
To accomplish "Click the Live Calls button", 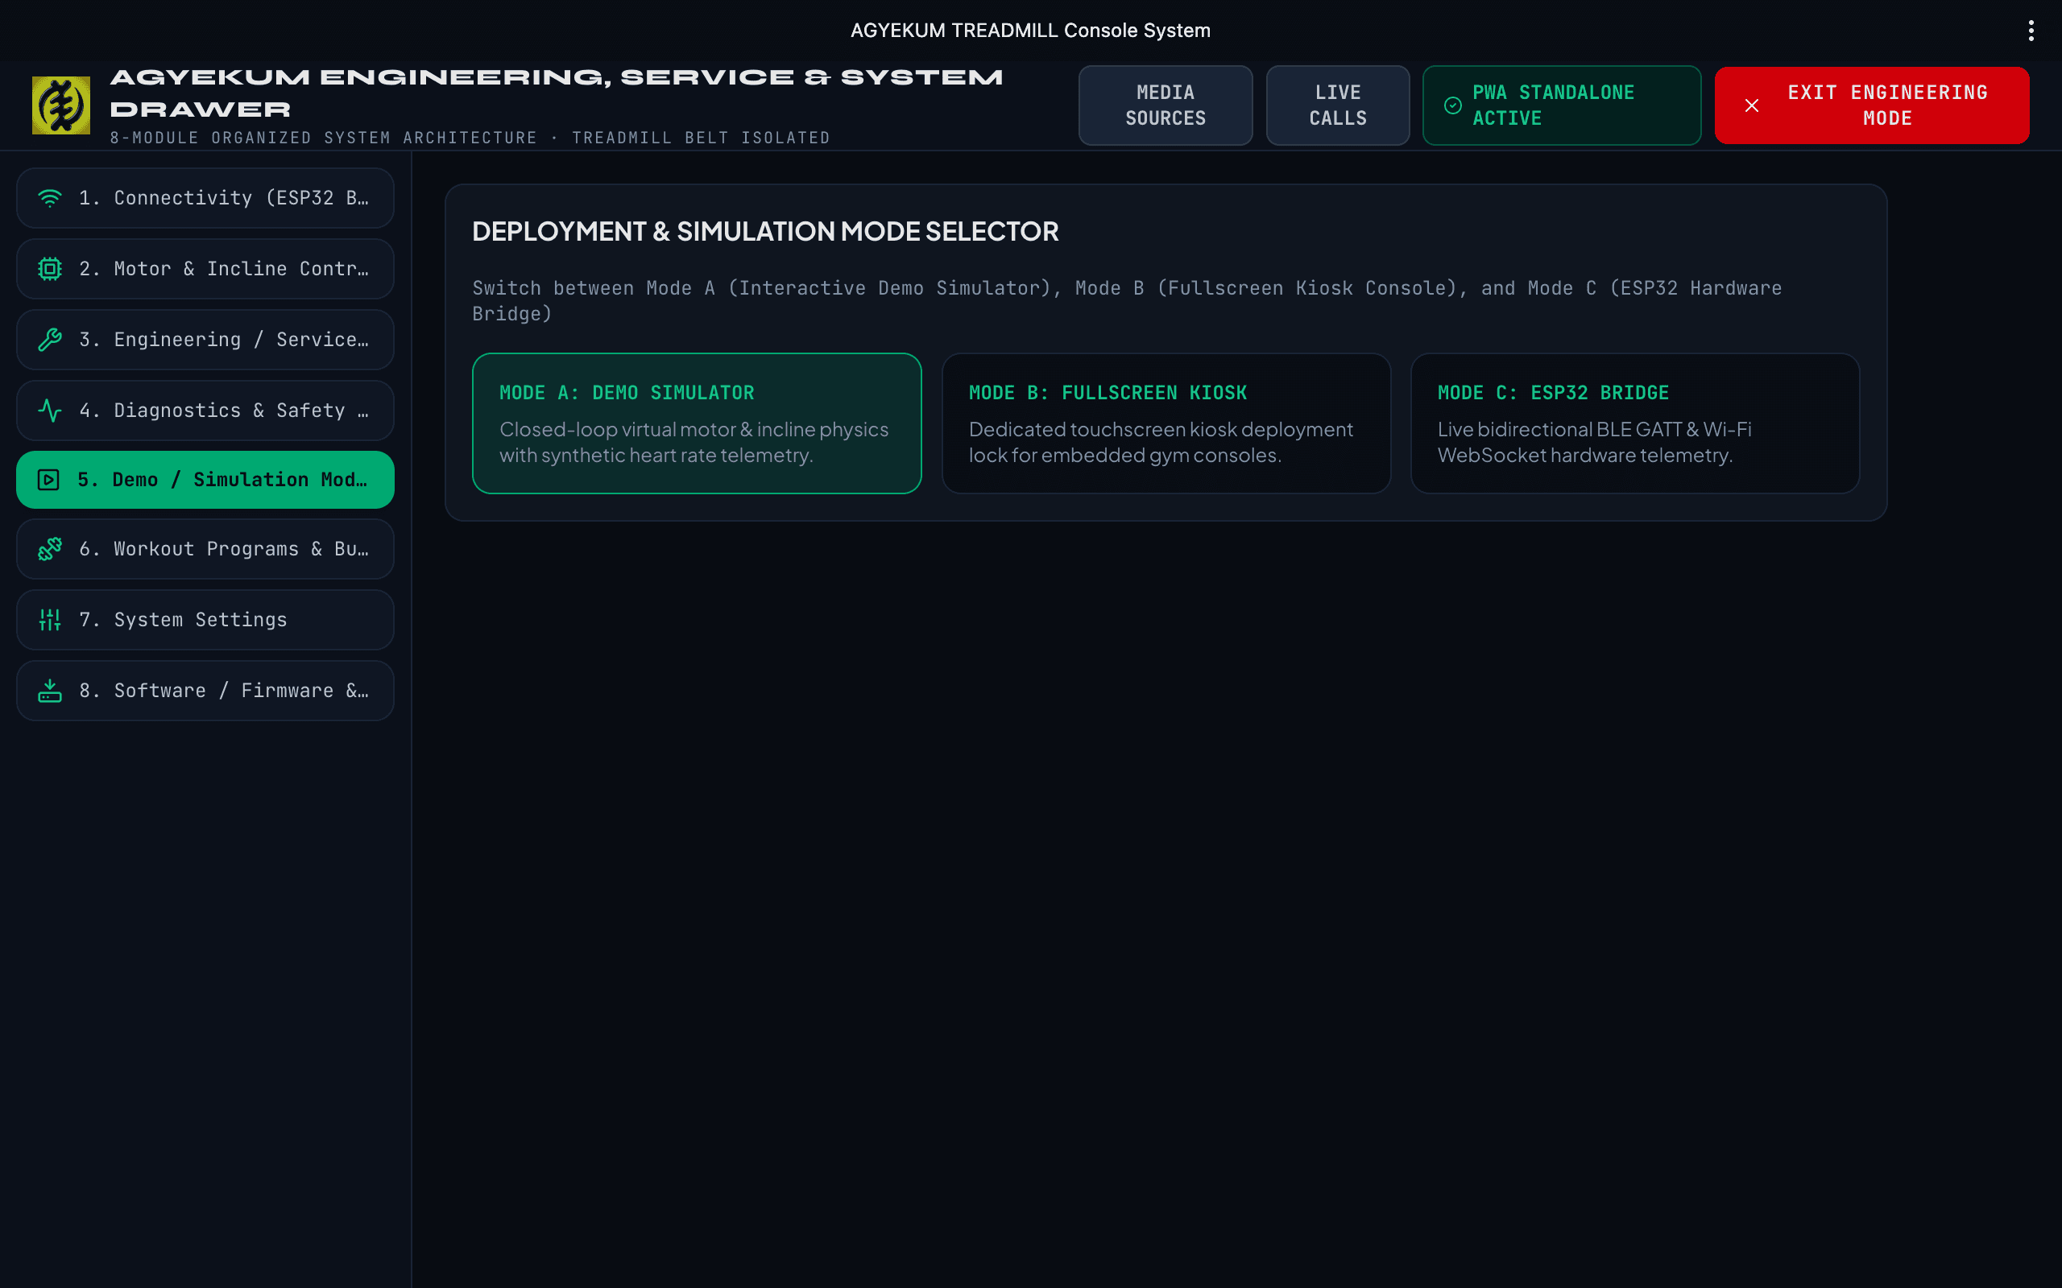I will point(1338,105).
